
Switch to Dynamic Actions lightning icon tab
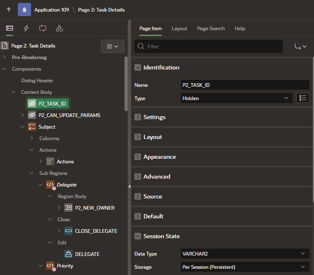click(26, 28)
